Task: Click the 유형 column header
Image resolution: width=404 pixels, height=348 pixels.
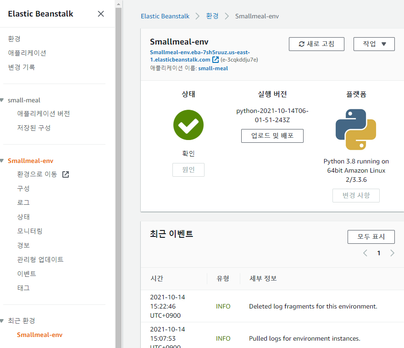Action: pos(223,278)
